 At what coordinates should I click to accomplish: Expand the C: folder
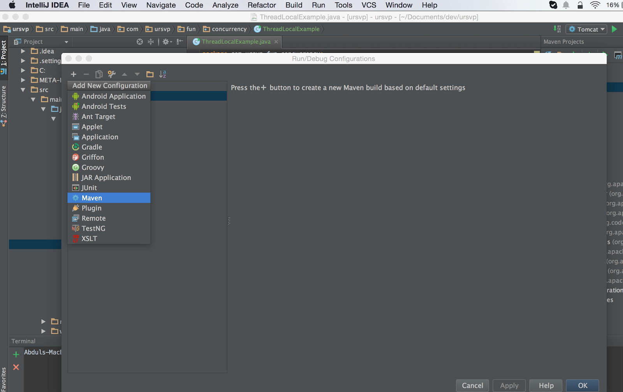(x=23, y=70)
